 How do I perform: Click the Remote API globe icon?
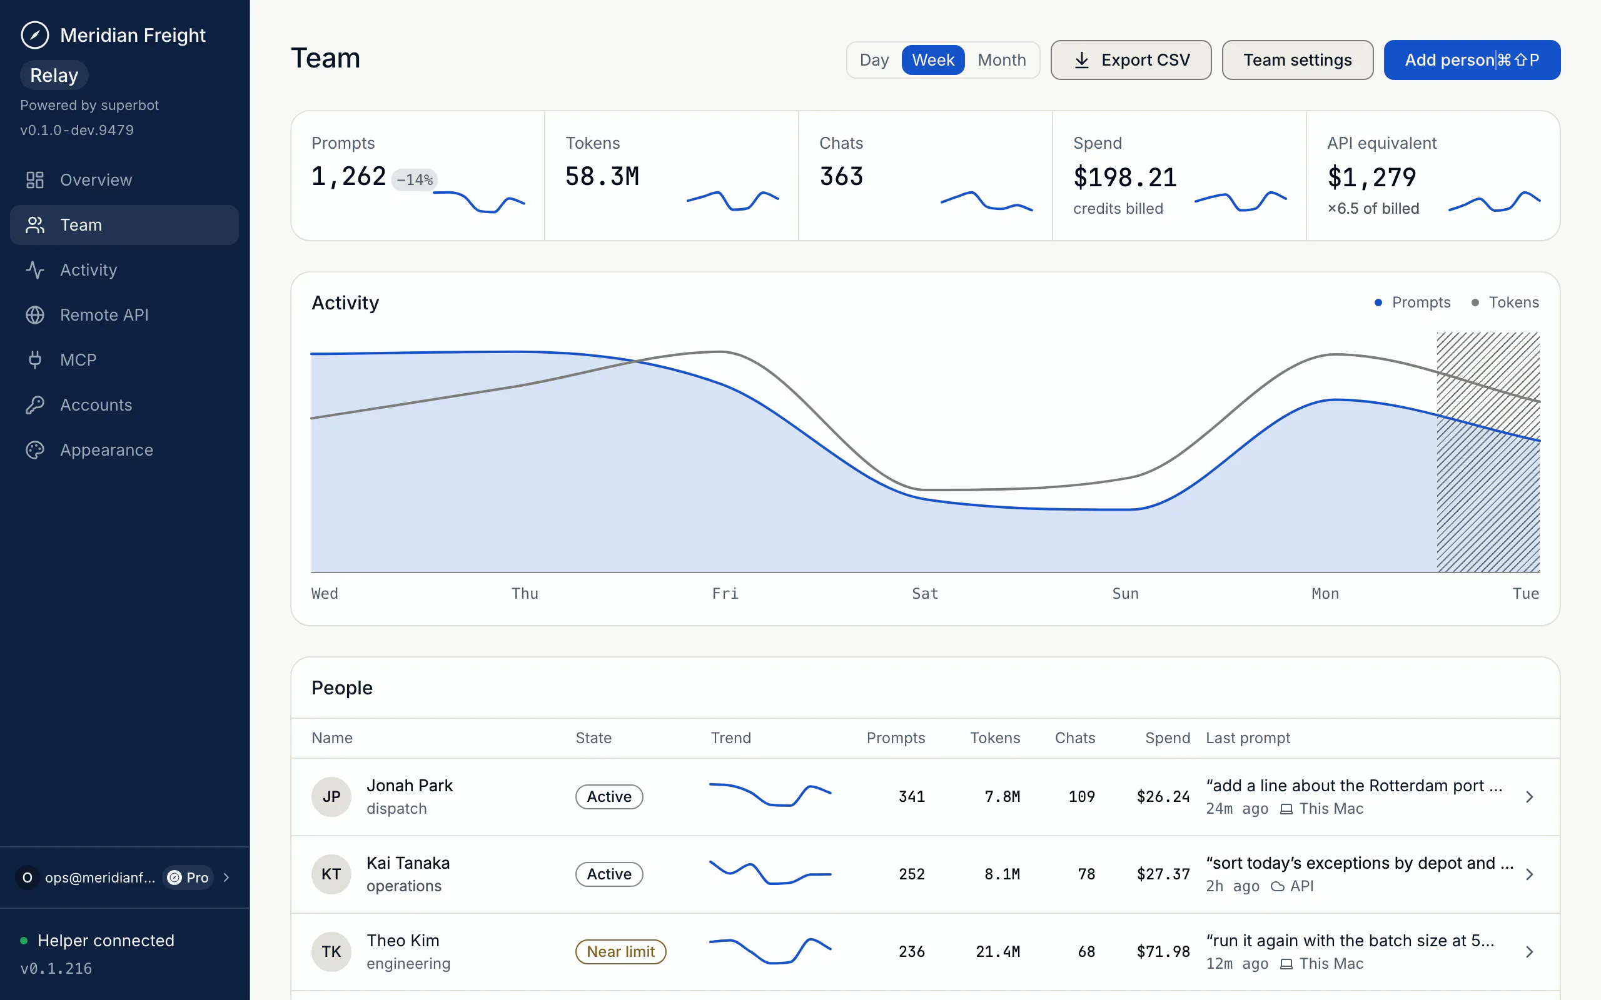[35, 315]
